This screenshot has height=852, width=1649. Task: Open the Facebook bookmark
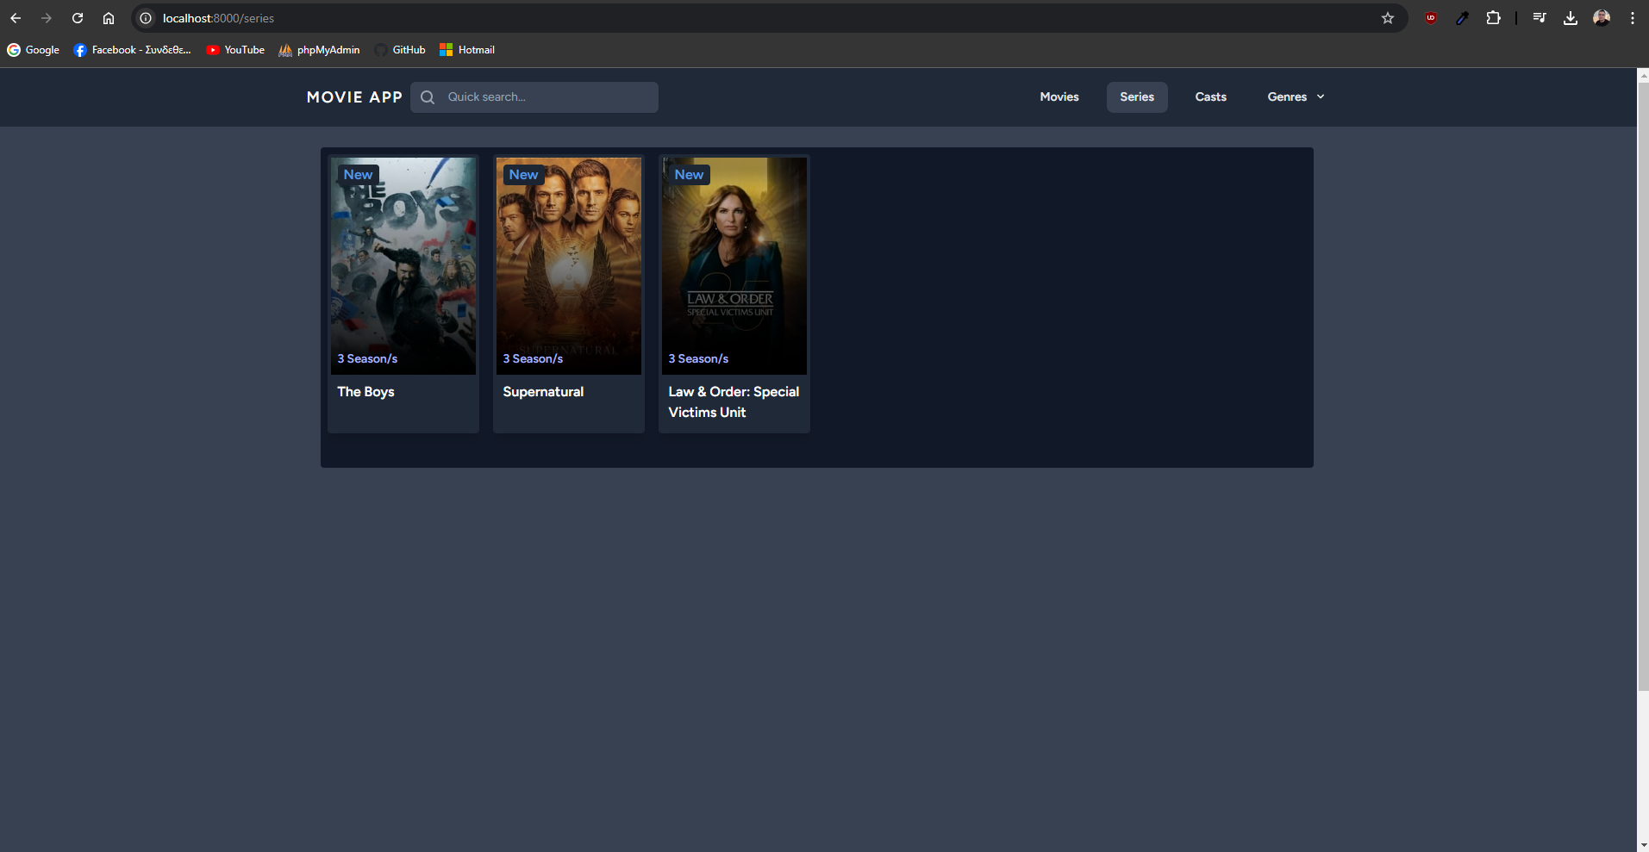point(133,50)
